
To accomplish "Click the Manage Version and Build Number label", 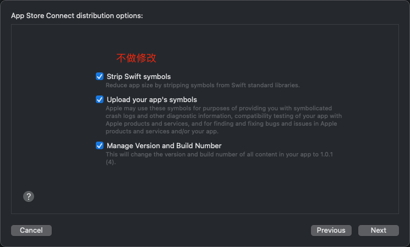I will [x=164, y=145].
